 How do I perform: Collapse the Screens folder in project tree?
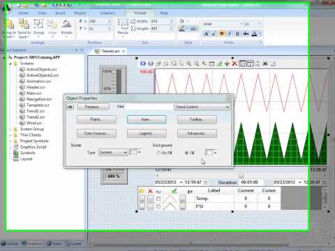pyautogui.click(x=10, y=63)
